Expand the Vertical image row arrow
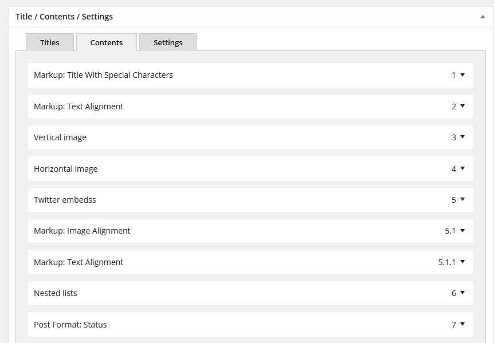The image size is (494, 343). click(x=462, y=137)
